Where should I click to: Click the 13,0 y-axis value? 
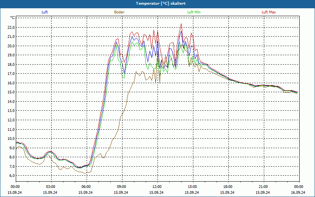coord(11,111)
